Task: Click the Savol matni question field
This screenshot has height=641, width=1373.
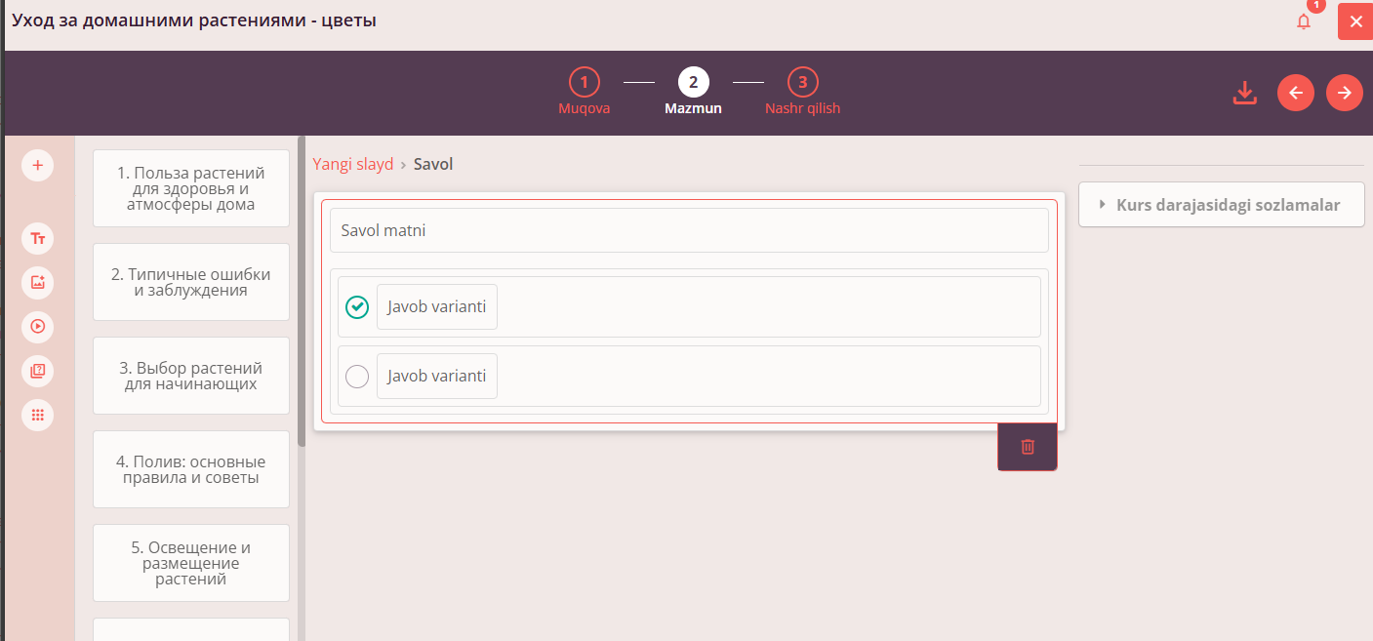Action: click(689, 230)
